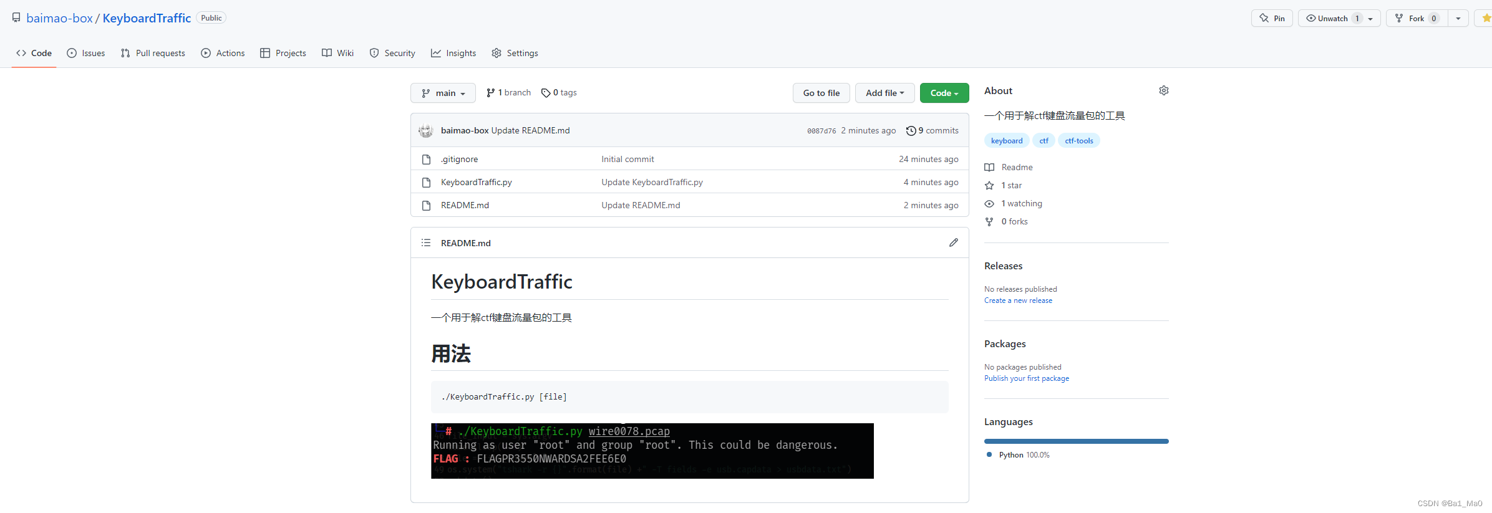Viewport: 1492px width, 513px height.
Task: Click the Python language bar
Action: click(1077, 441)
